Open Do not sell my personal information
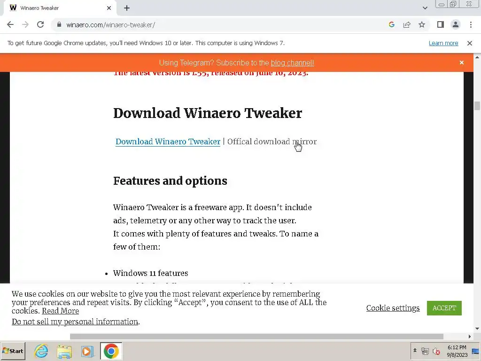This screenshot has width=481, height=361. click(75, 322)
